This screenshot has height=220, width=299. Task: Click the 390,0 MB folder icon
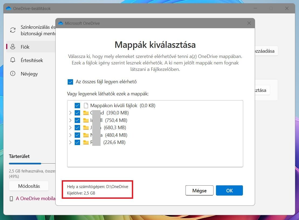pos(86,113)
